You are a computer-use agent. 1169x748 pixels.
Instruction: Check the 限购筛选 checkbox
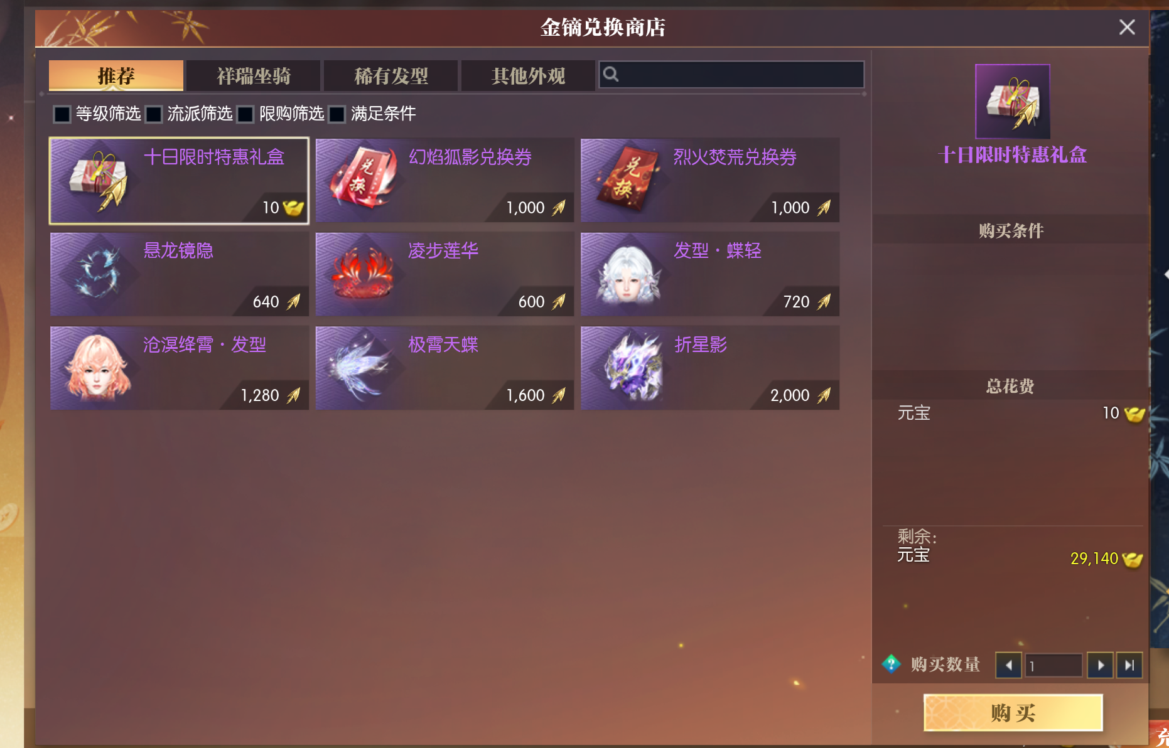pyautogui.click(x=245, y=114)
